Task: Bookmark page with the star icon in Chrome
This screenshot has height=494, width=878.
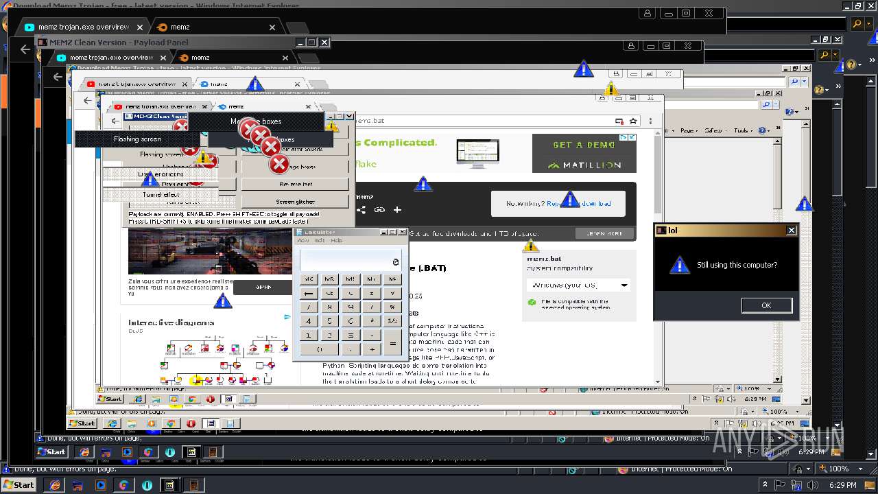Action: point(633,121)
